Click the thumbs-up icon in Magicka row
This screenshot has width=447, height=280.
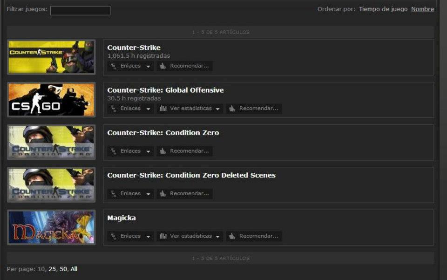tap(232, 236)
